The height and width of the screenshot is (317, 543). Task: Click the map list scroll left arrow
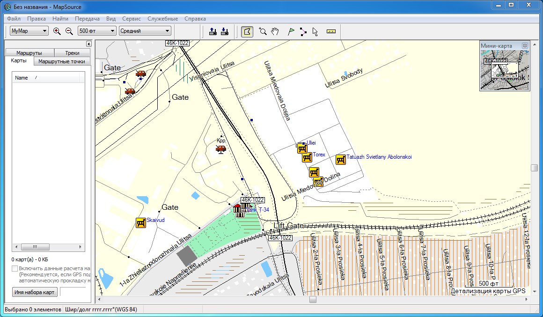[16, 247]
